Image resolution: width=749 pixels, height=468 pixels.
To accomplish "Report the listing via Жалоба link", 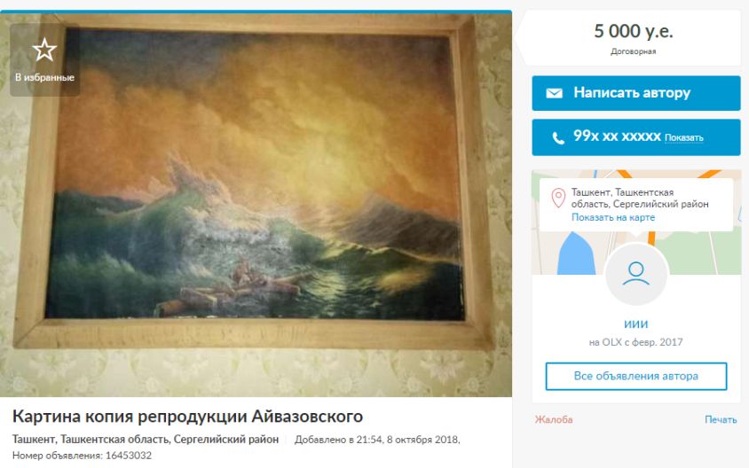I will pyautogui.click(x=554, y=420).
